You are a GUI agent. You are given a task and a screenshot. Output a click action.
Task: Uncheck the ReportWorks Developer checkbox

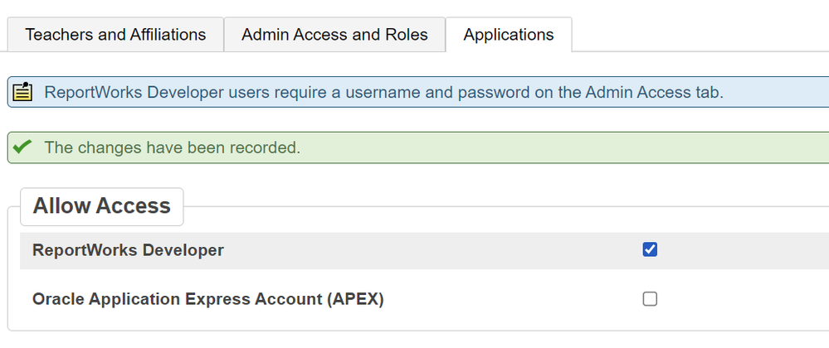tap(650, 249)
